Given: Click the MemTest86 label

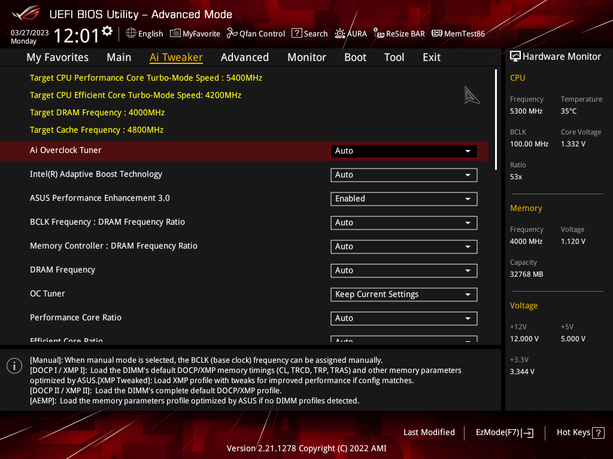Looking at the screenshot, I should (x=465, y=33).
